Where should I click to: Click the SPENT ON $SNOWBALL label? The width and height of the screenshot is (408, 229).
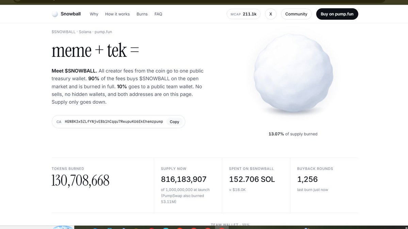point(251,169)
